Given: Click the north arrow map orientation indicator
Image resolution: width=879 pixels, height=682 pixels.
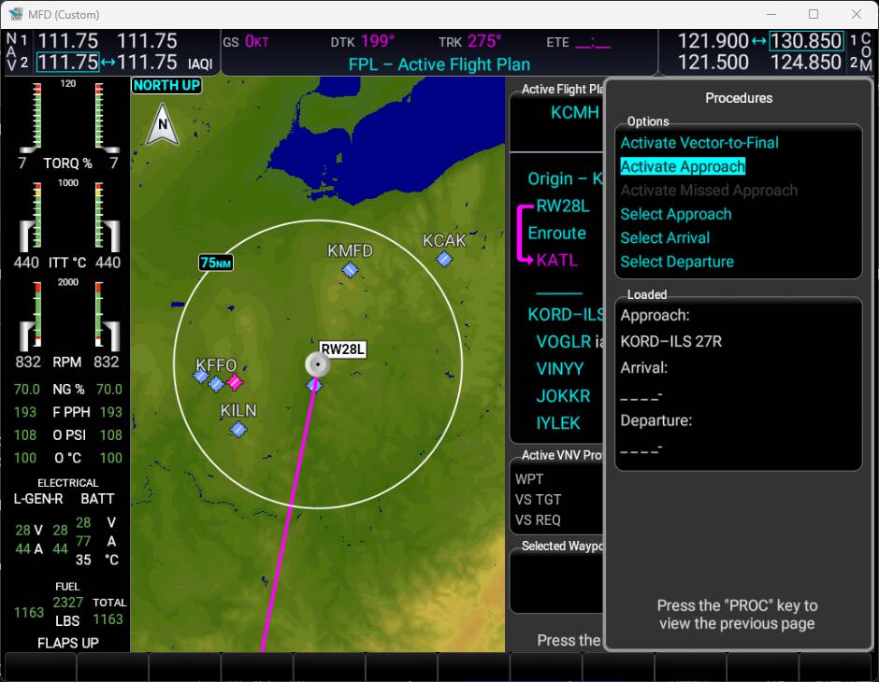Looking at the screenshot, I should [164, 122].
